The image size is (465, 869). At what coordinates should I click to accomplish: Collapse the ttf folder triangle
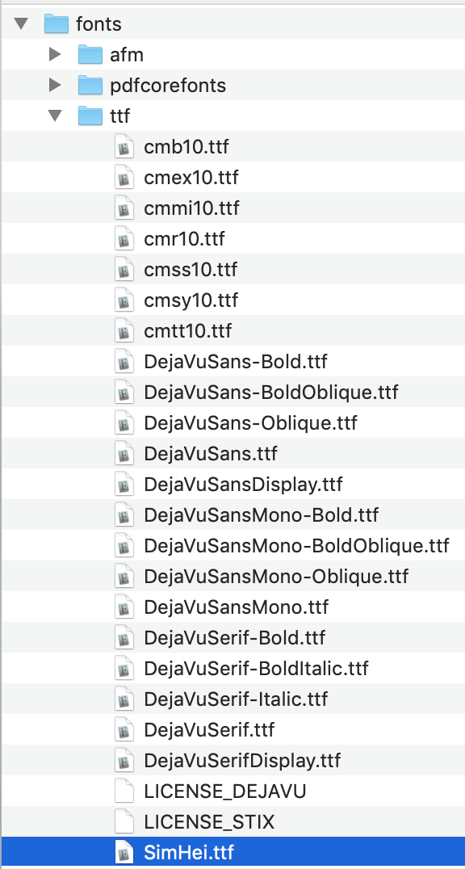55,115
